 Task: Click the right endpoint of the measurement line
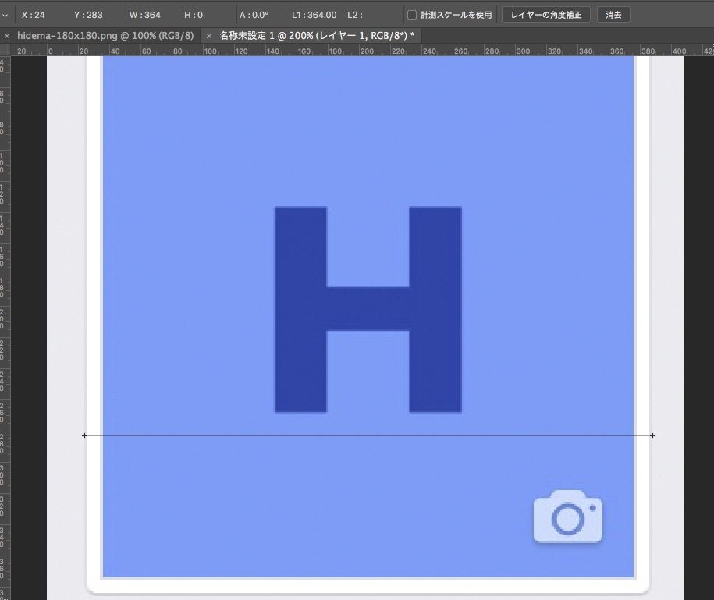point(652,435)
